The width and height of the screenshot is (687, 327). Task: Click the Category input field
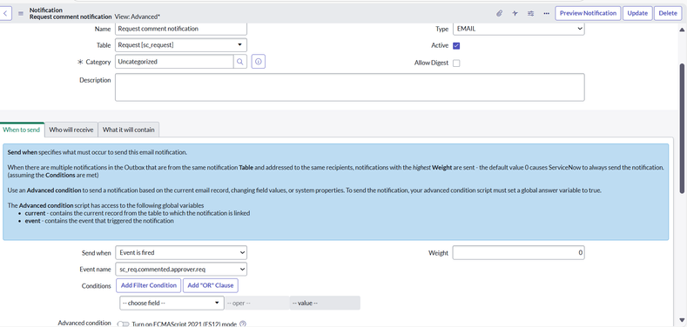174,62
